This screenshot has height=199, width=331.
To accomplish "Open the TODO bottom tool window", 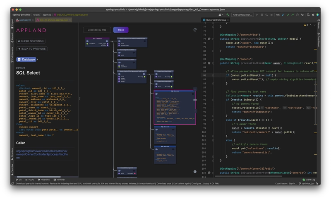I will pos(29,180).
